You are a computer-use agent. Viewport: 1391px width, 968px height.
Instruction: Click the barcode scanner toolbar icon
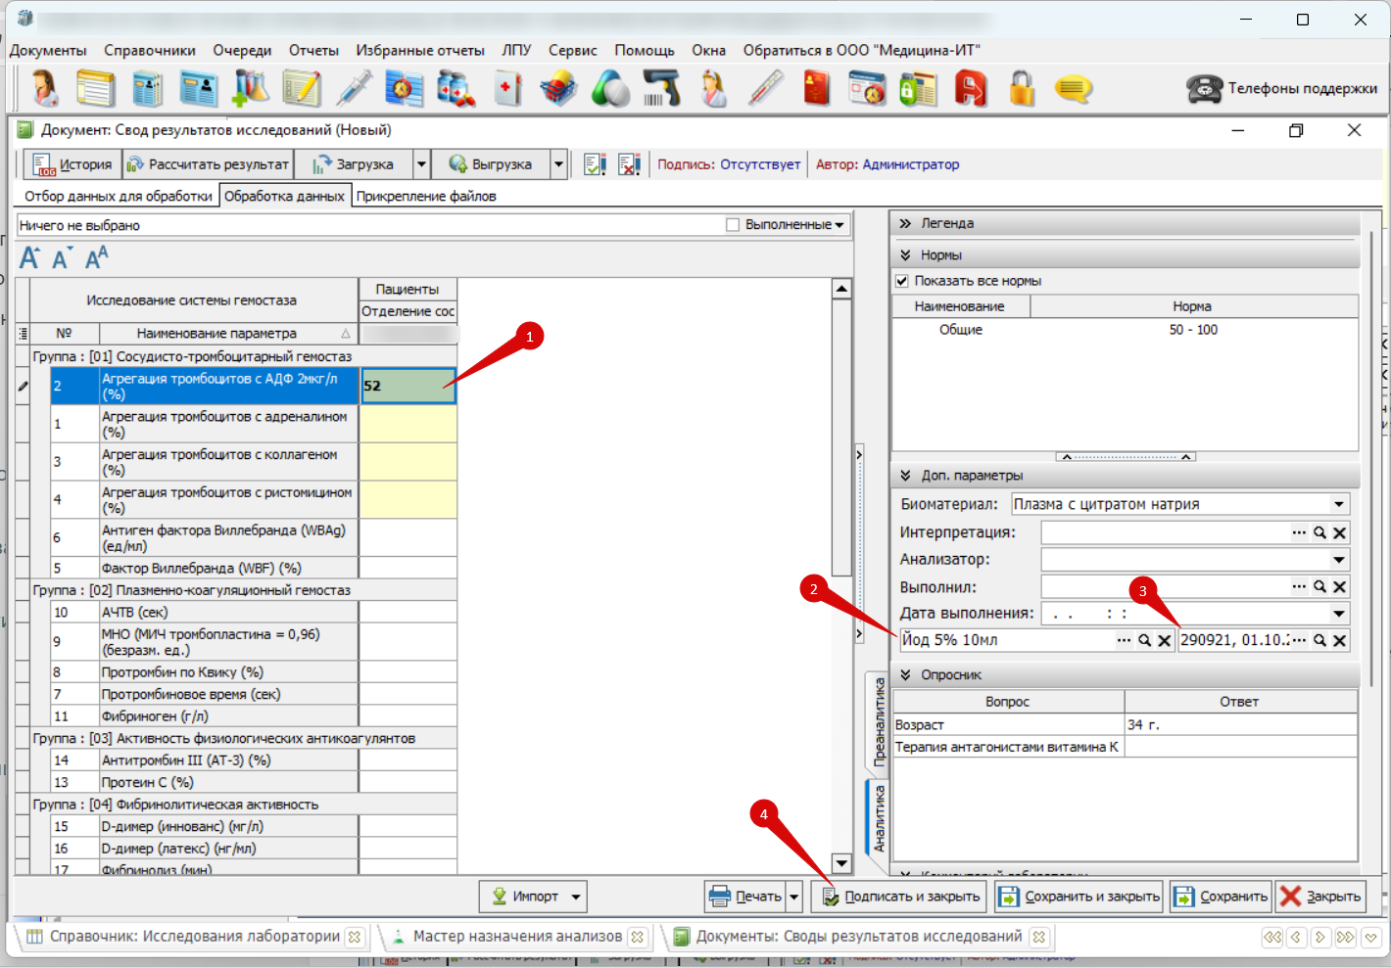(662, 89)
